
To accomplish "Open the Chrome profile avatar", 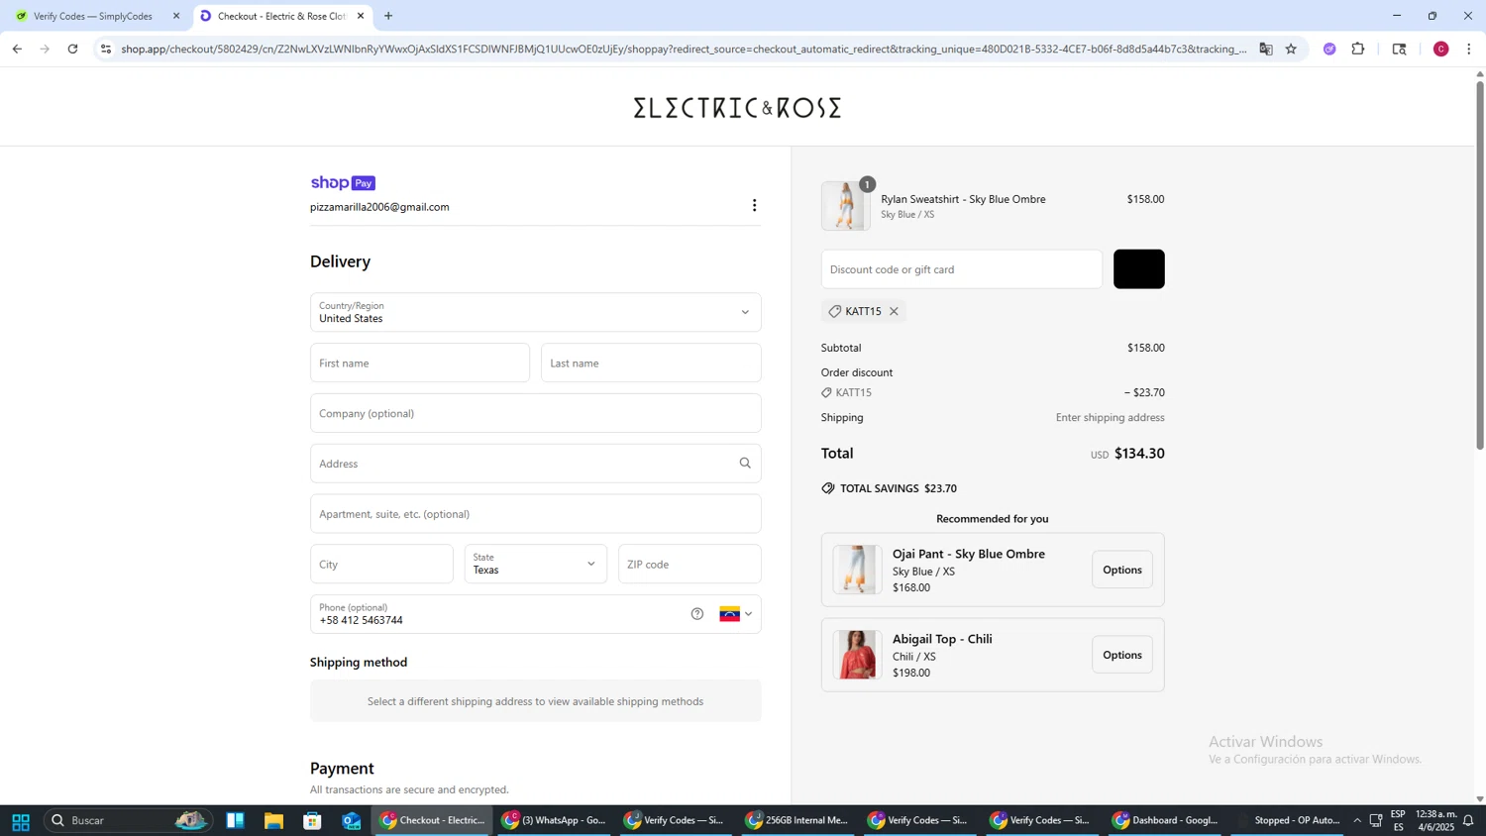I will [1441, 49].
